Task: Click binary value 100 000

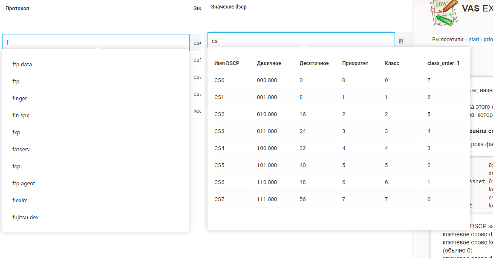Action: (x=267, y=148)
